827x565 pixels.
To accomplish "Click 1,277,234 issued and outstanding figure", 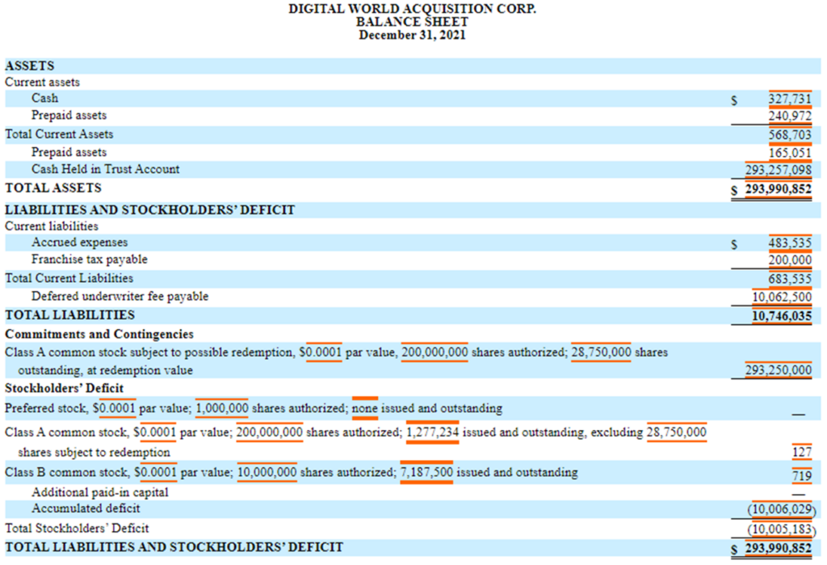I will pyautogui.click(x=433, y=432).
